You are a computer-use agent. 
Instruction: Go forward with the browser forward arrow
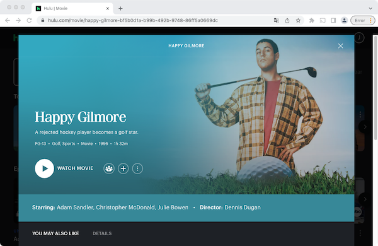pos(18,21)
